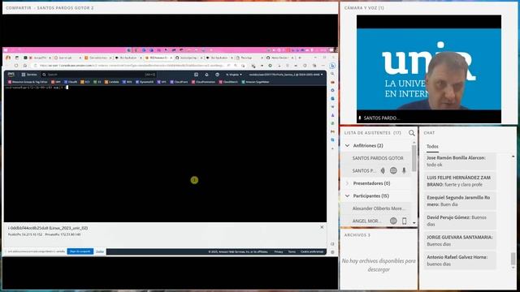The image size is (520, 292).
Task: Click globe icon beside SANTOS P... host row
Action: click(x=393, y=170)
